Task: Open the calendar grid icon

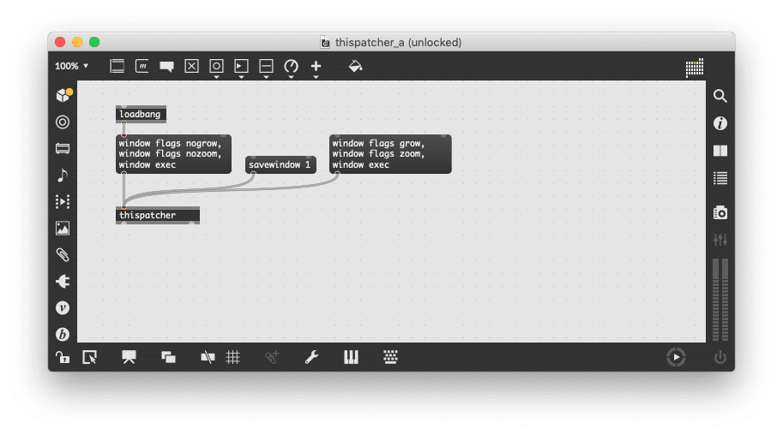Action: pos(694,68)
